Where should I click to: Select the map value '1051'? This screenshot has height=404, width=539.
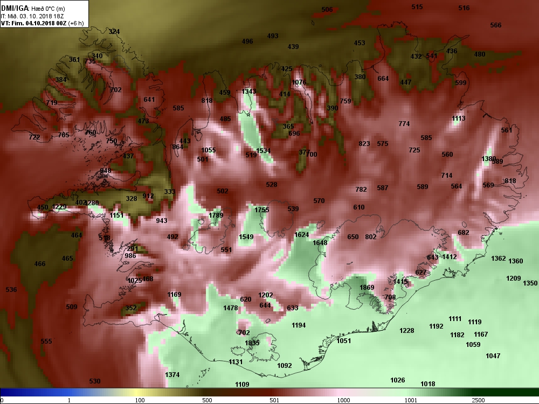click(x=344, y=341)
